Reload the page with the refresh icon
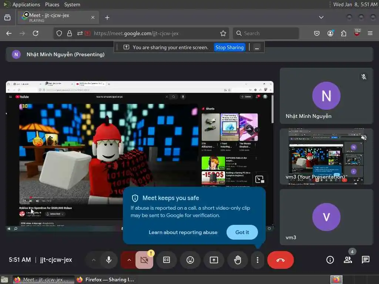The width and height of the screenshot is (379, 284). pos(36,33)
